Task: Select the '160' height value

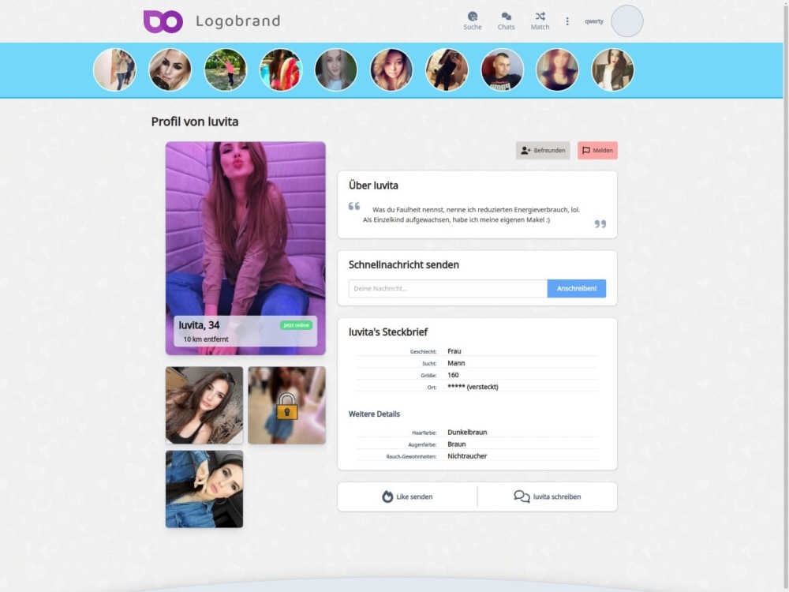Action: click(453, 375)
